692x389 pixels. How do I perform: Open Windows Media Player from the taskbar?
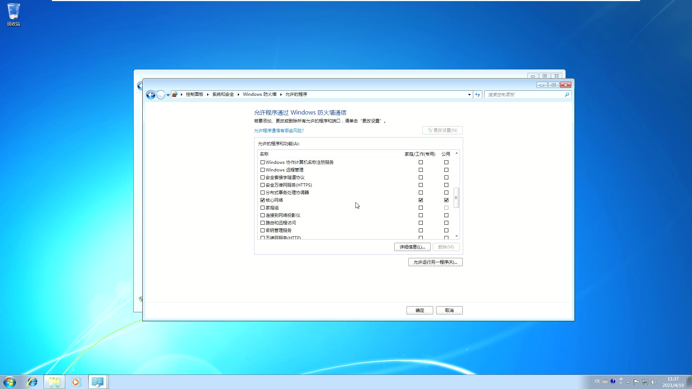[x=76, y=382]
